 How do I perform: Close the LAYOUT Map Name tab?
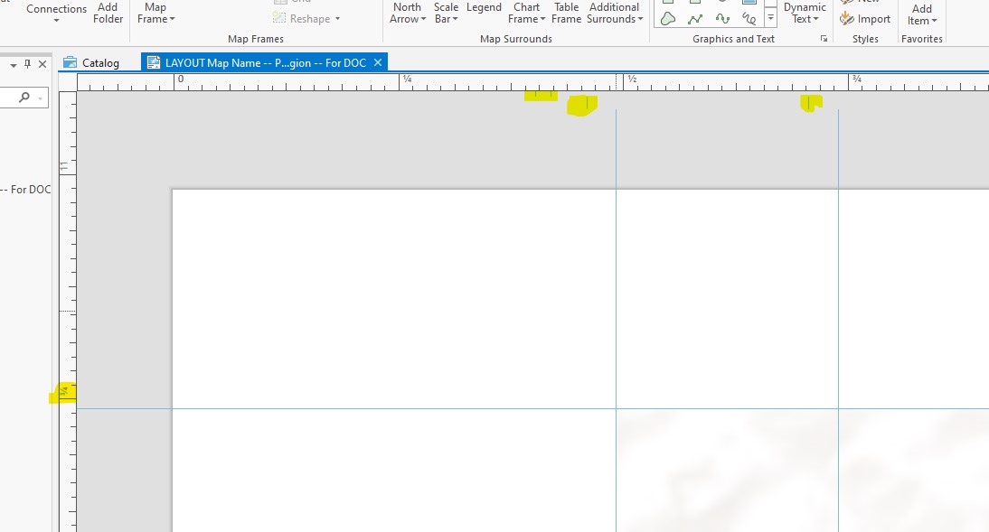point(378,62)
